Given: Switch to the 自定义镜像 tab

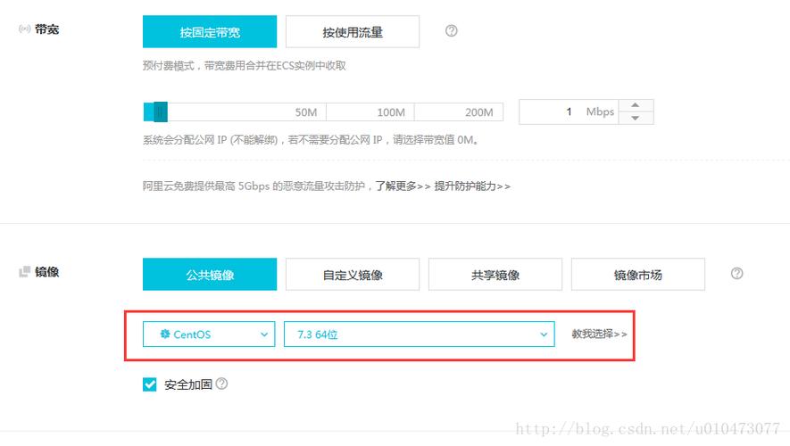Looking at the screenshot, I should pos(353,275).
